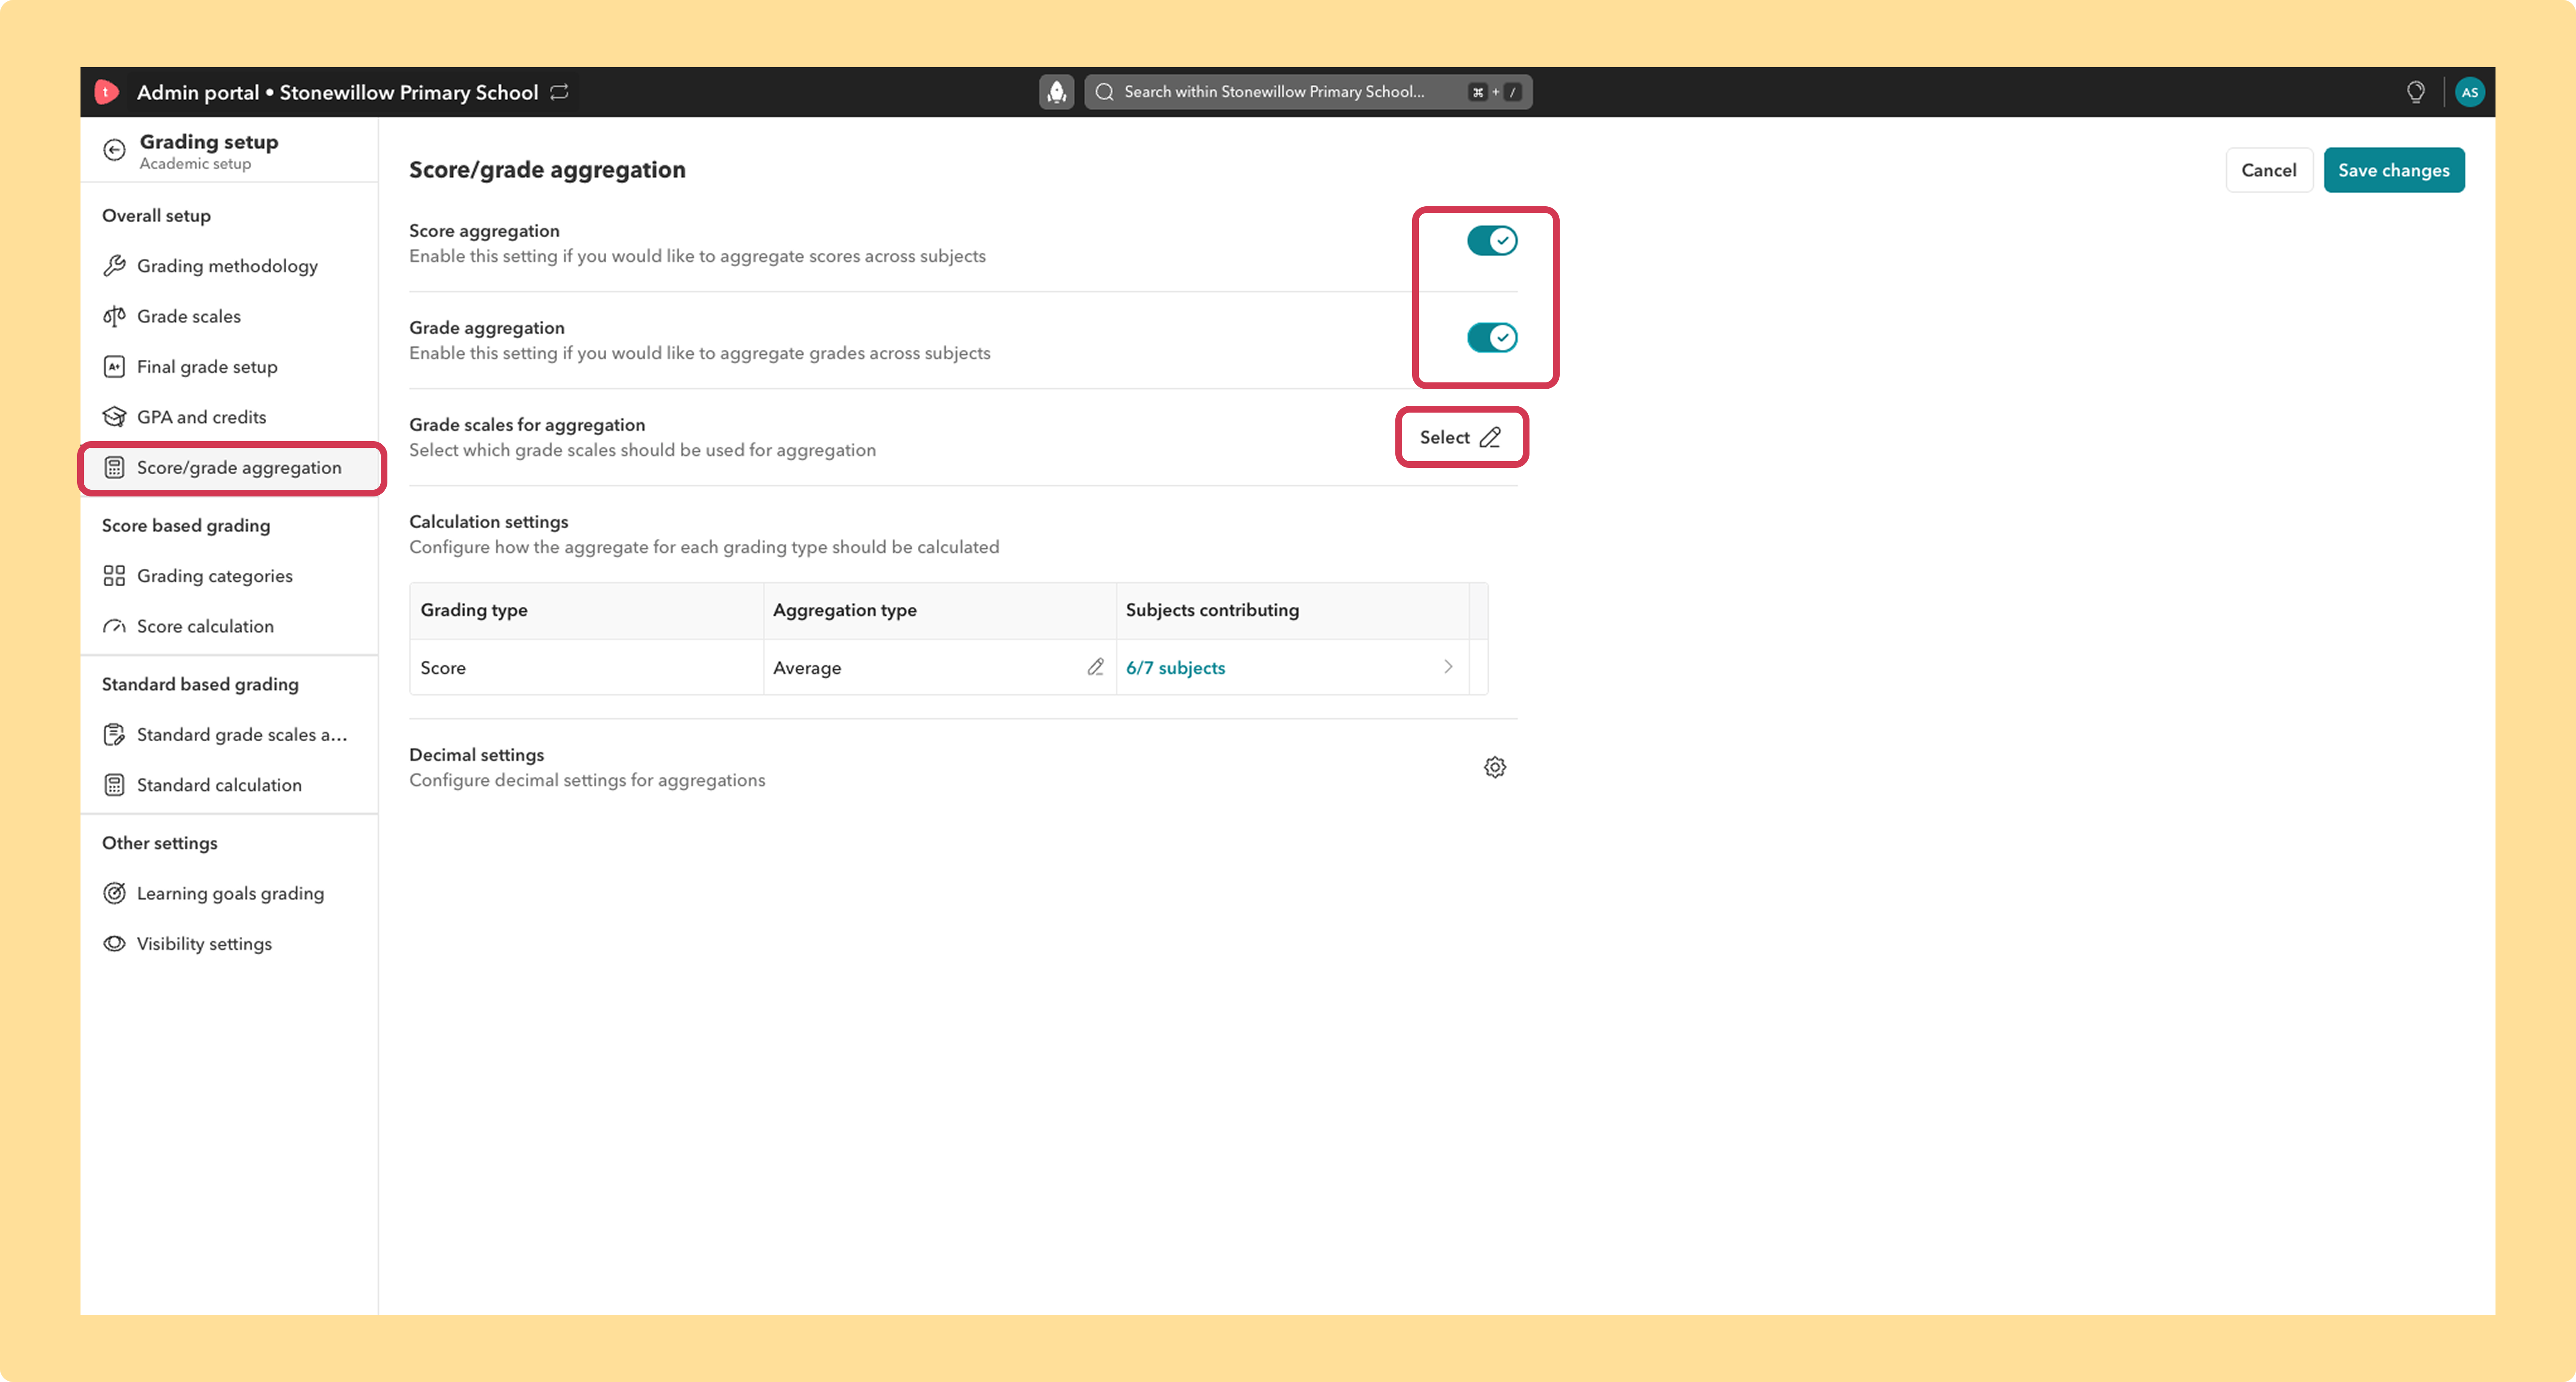Click the Subjects contributing column header
The width and height of the screenshot is (2576, 1382).
pyautogui.click(x=1292, y=611)
